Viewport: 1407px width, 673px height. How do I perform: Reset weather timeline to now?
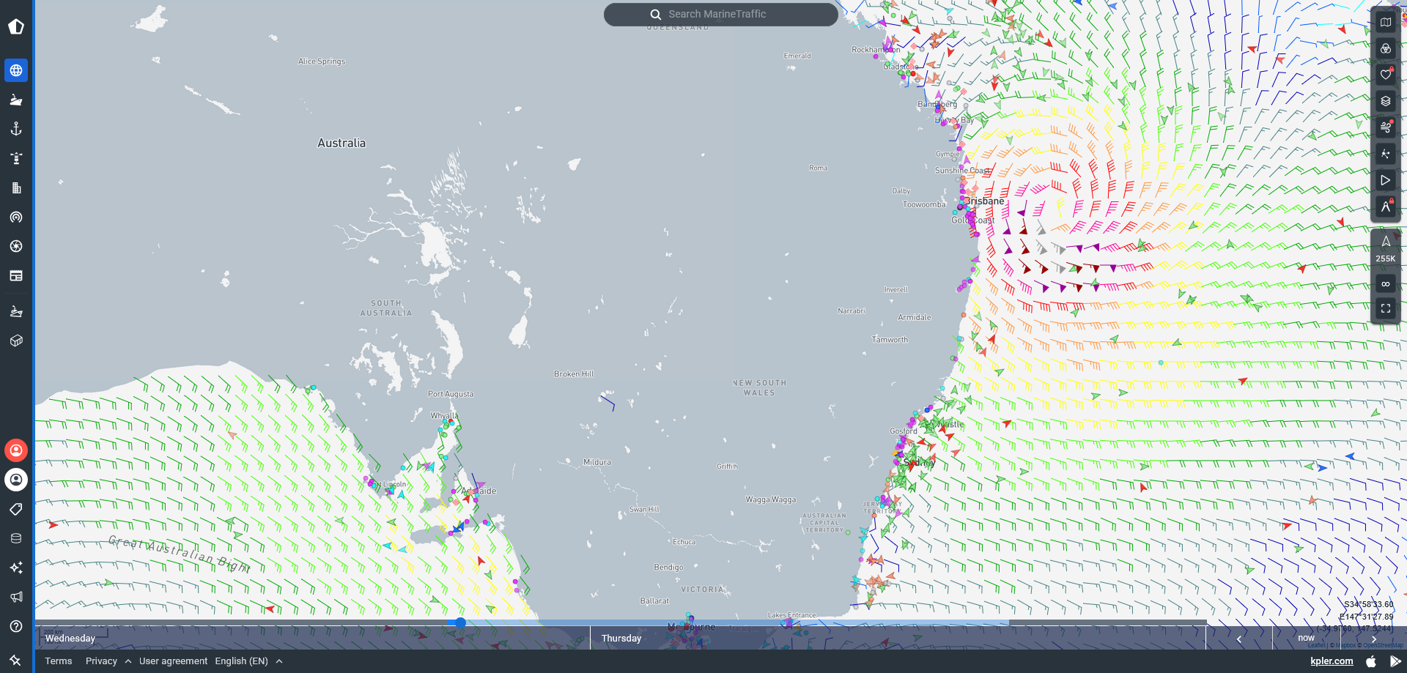point(1307,638)
